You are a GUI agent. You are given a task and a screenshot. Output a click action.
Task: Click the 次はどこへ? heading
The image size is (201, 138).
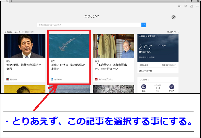(91, 16)
